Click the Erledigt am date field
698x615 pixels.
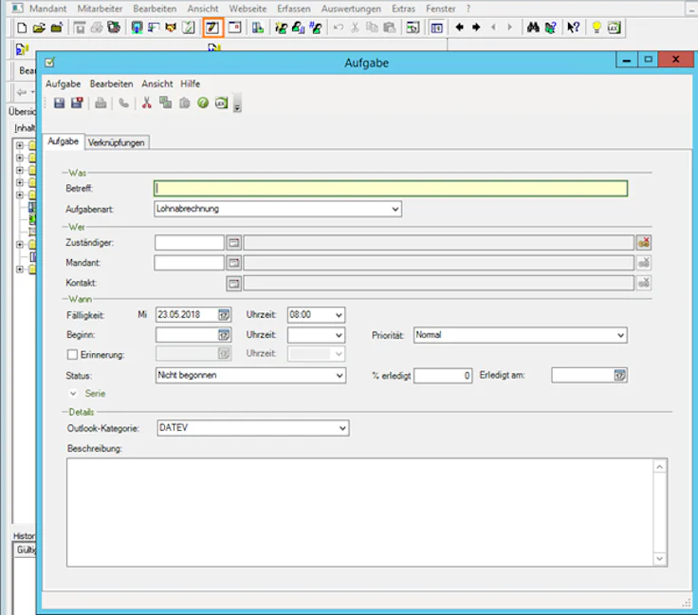tap(582, 376)
